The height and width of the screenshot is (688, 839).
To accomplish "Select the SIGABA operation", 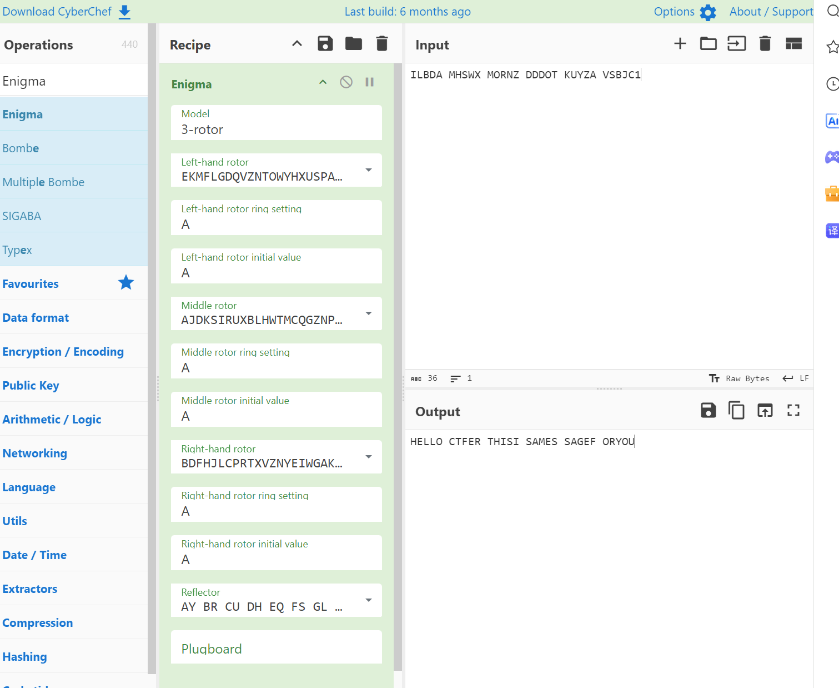I will pyautogui.click(x=74, y=216).
